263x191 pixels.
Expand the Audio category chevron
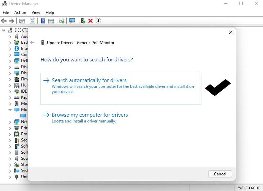tap(10, 36)
